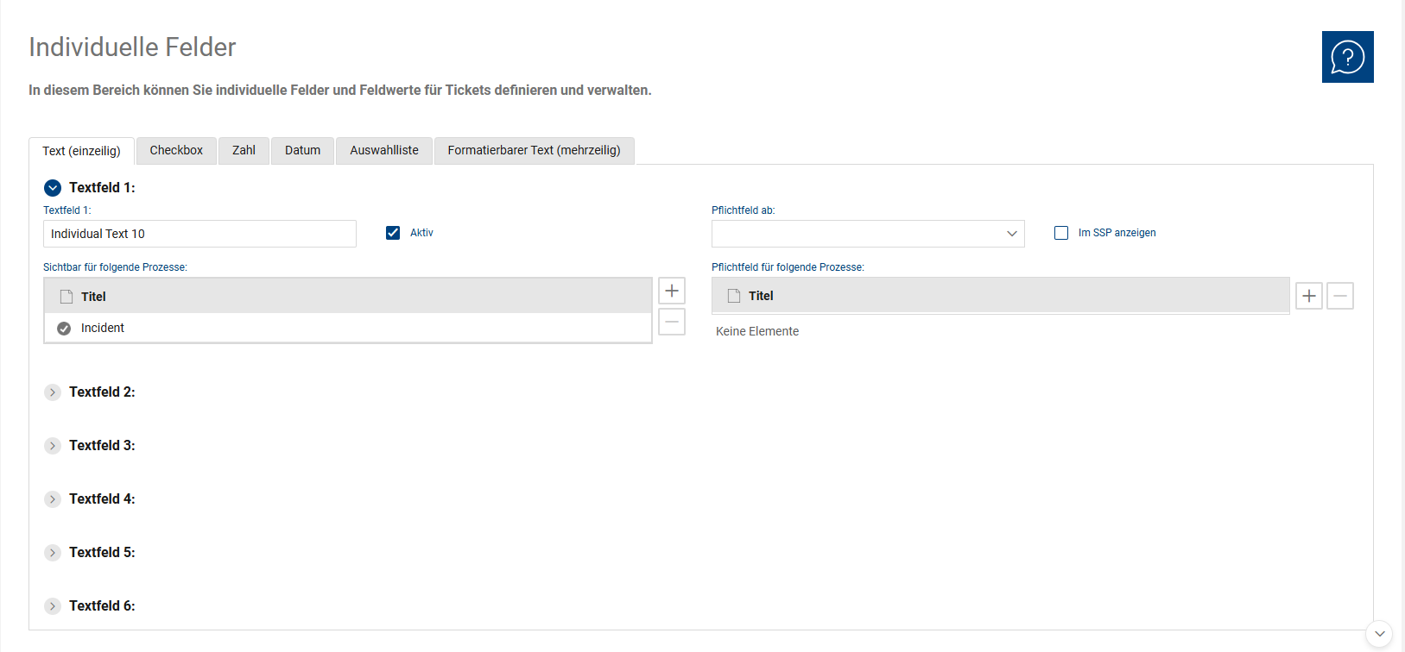Viewport: 1405px width, 652px height.
Task: Click the check circle icon beside Incident
Action: point(64,329)
